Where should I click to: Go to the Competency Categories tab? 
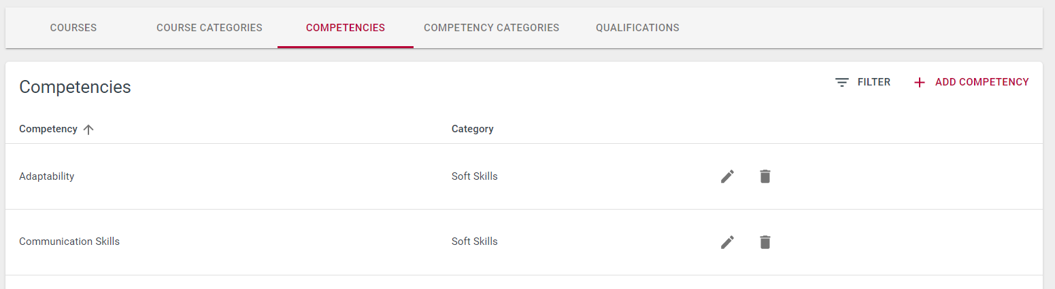click(491, 28)
